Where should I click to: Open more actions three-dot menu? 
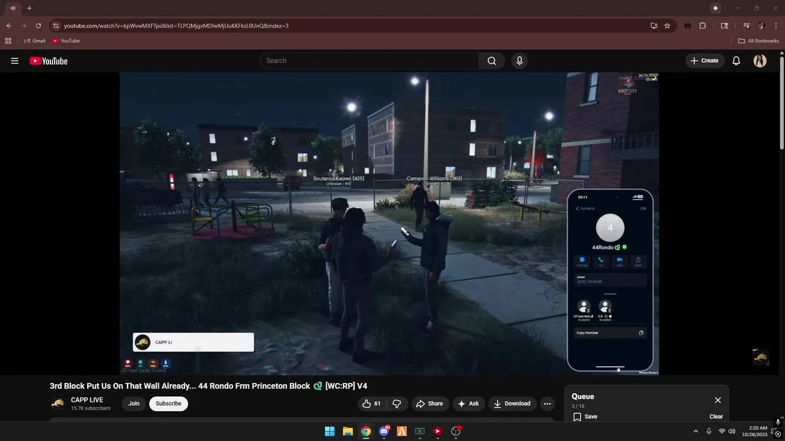[x=547, y=404]
